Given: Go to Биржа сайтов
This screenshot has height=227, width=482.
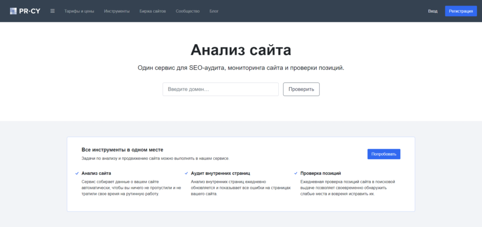Looking at the screenshot, I should click(153, 11).
